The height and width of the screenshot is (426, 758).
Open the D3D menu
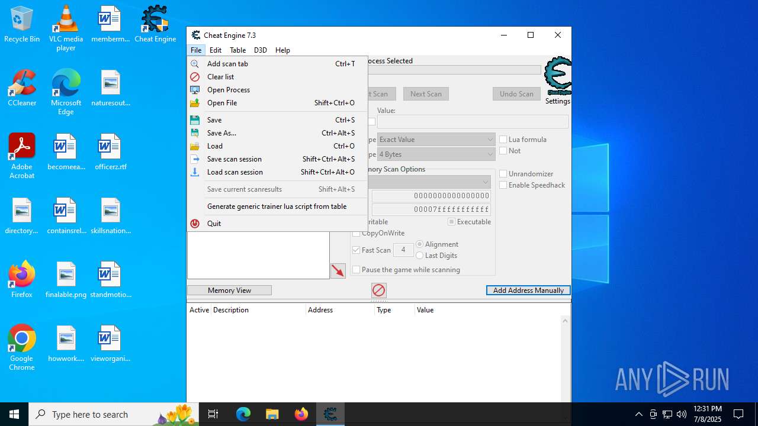261,50
